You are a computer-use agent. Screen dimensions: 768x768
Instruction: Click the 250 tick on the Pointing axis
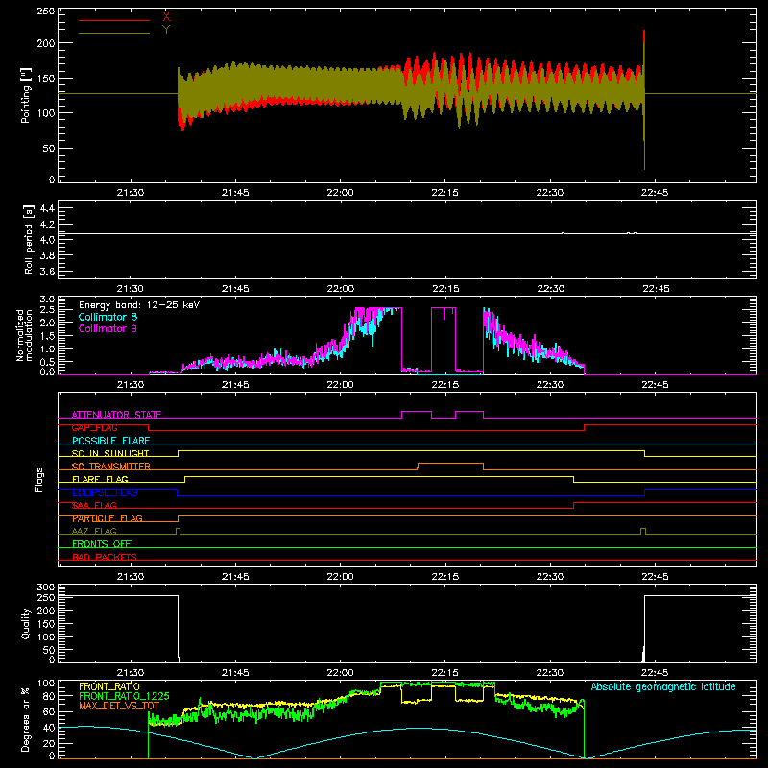[x=46, y=11]
